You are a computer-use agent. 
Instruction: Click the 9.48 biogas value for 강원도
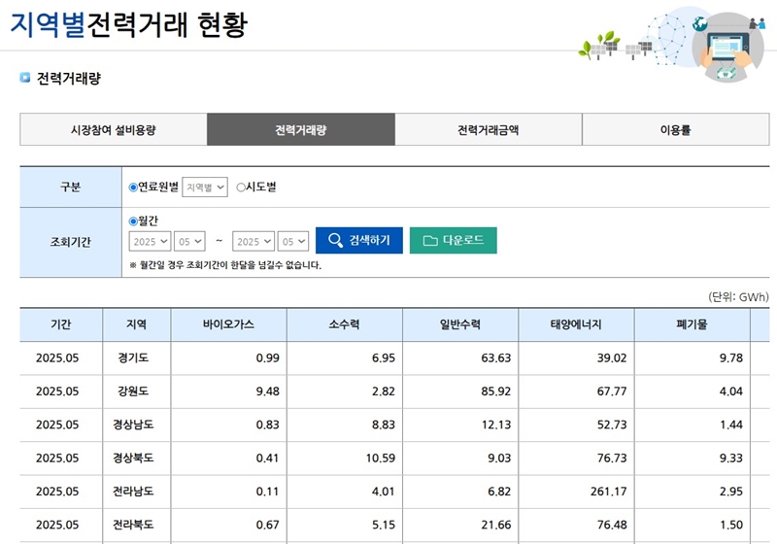coord(268,391)
